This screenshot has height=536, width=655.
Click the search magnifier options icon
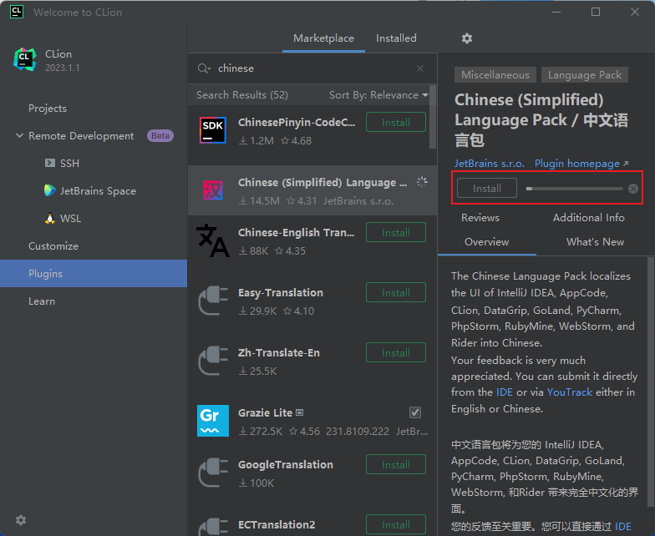coord(204,68)
